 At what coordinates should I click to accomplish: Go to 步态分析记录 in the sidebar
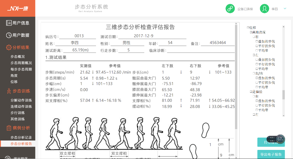21,138
